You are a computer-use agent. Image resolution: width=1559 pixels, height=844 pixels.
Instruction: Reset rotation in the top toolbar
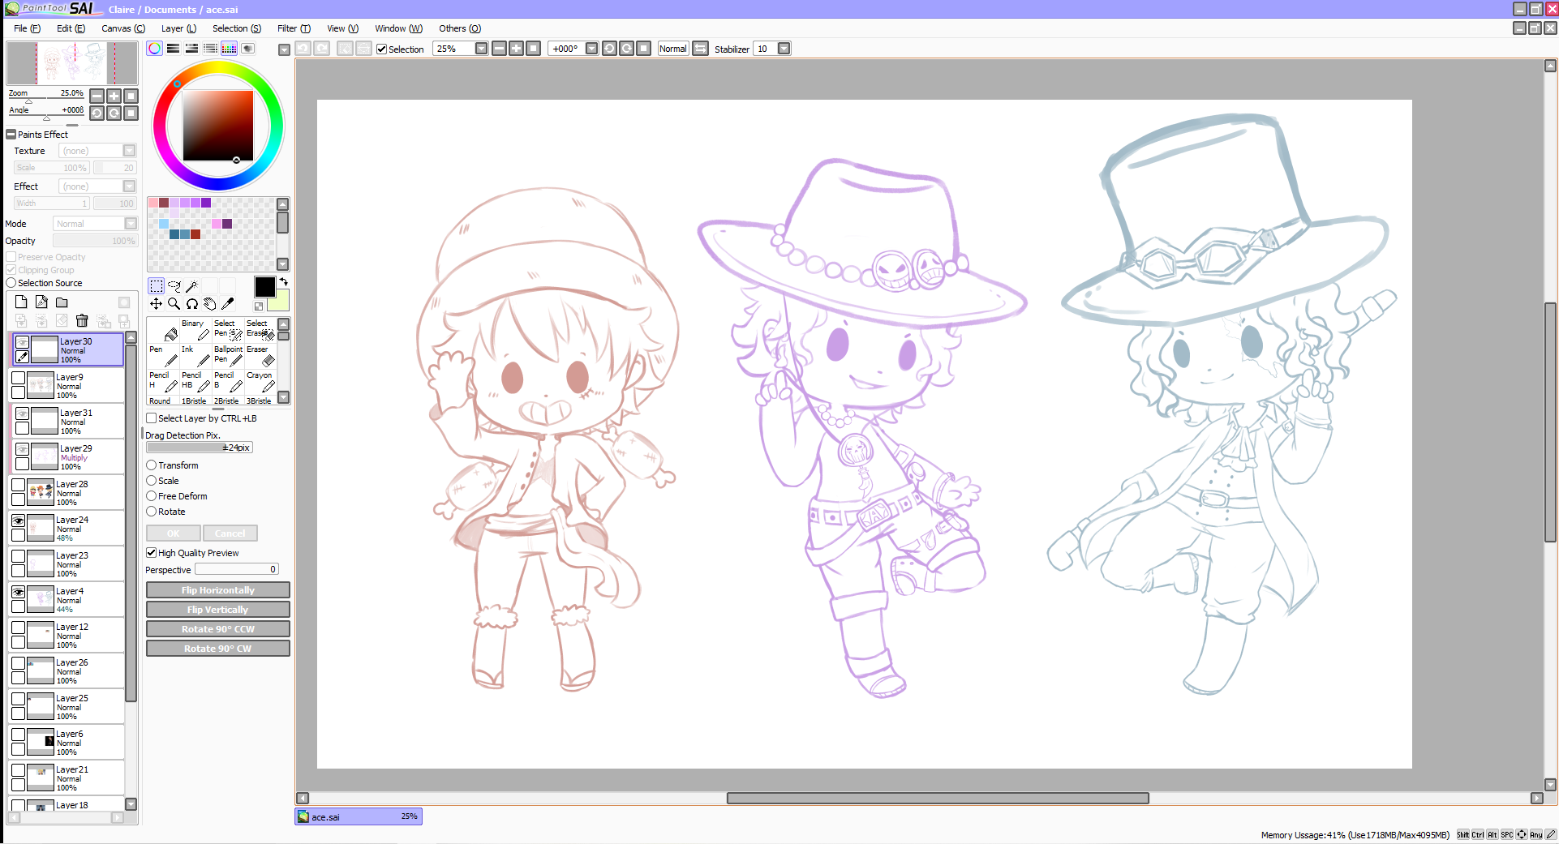coord(644,49)
